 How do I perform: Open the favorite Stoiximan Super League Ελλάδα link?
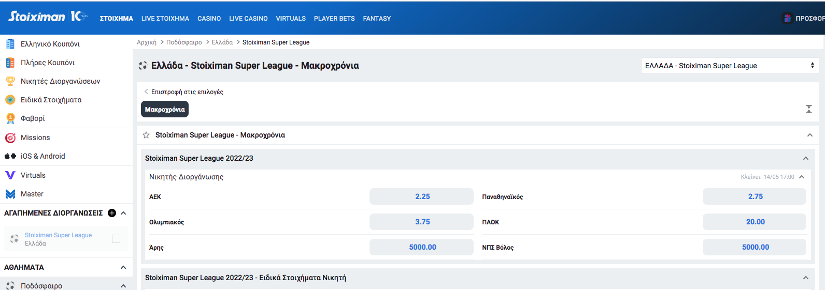click(58, 239)
